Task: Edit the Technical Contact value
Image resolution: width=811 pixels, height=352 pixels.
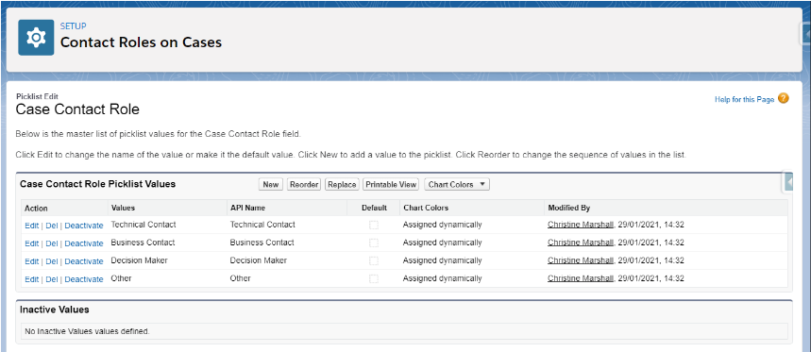Action: (x=31, y=226)
